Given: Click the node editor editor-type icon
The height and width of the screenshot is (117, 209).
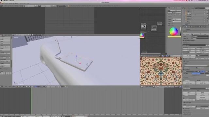Looking at the screenshot, I should click(x=142, y=56).
